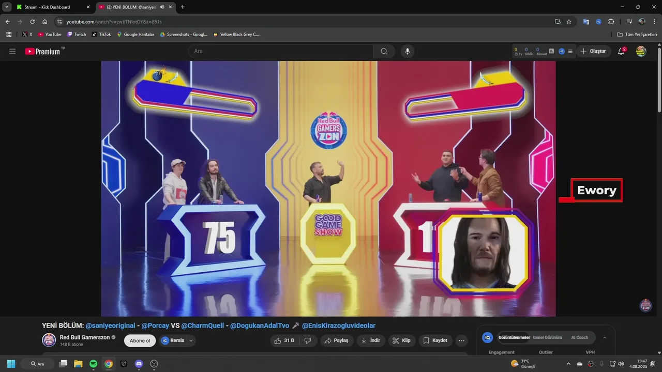Open @saniyeoriginal mention link in title

pyautogui.click(x=110, y=326)
